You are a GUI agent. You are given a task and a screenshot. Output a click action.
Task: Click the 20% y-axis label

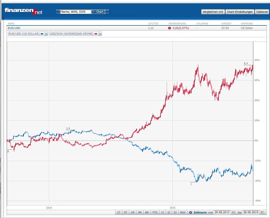click(x=257, y=100)
